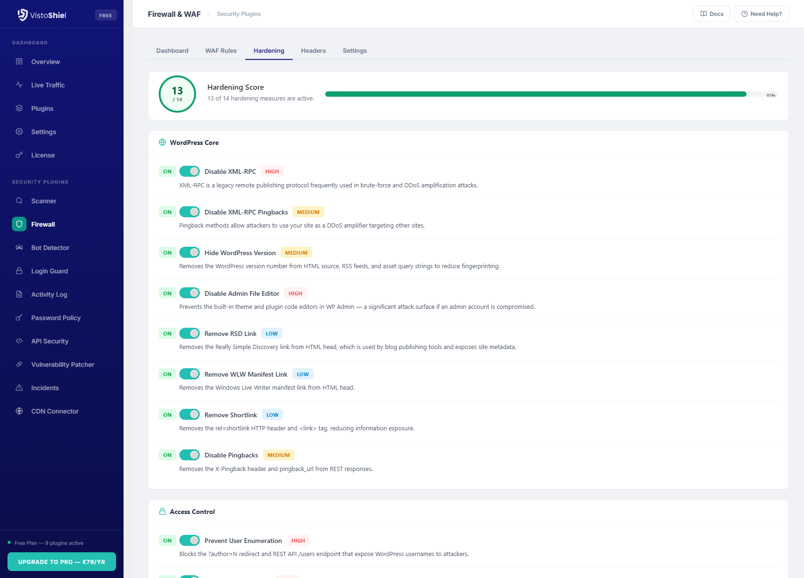The height and width of the screenshot is (578, 804).
Task: Click HIGH badge beside Disable XML-RPC
Action: pyautogui.click(x=272, y=171)
